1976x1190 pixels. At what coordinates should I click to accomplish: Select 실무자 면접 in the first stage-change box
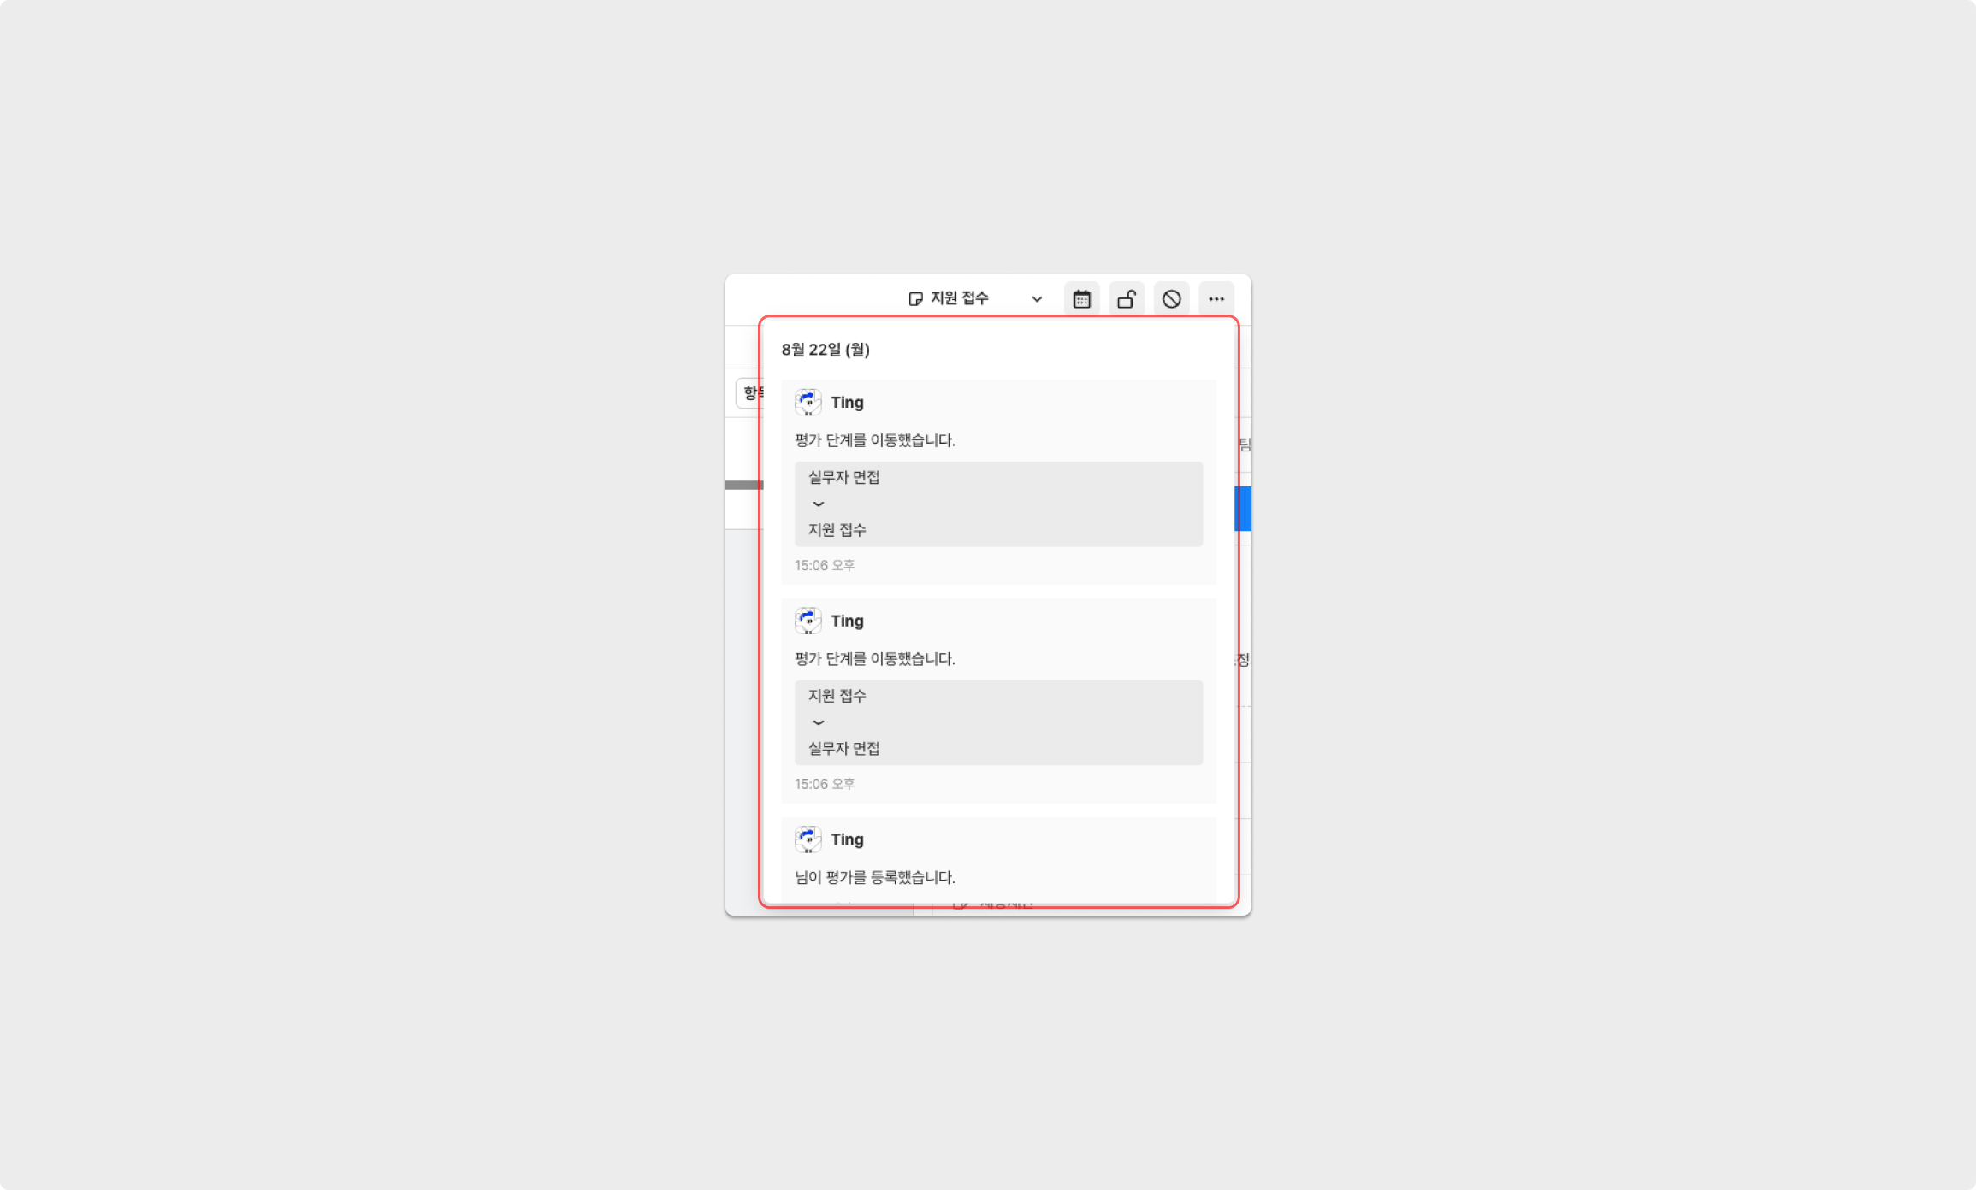843,477
